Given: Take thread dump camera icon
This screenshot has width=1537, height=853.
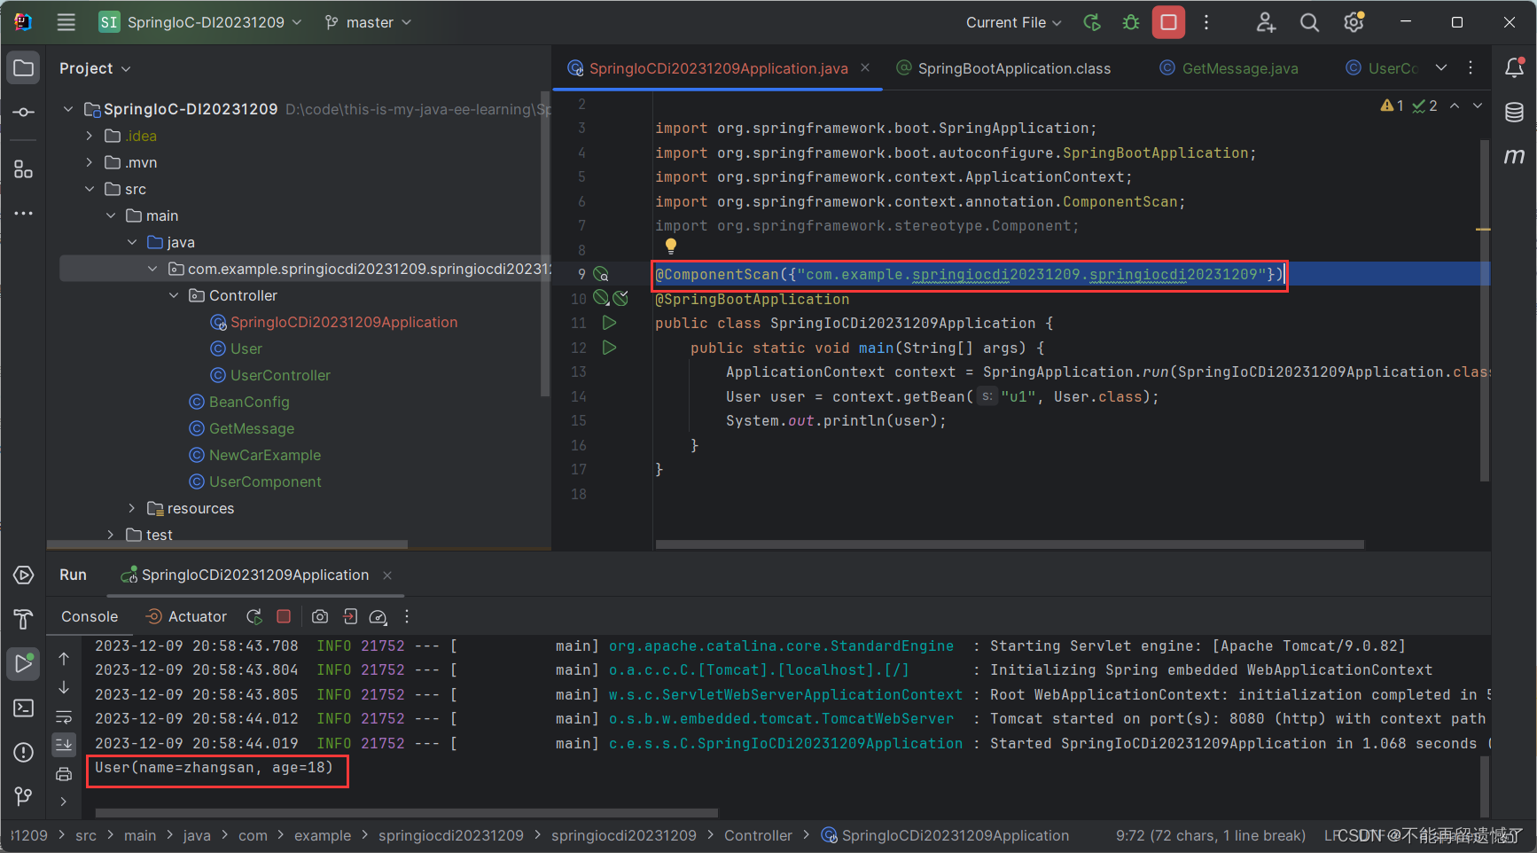Looking at the screenshot, I should click(x=320, y=616).
